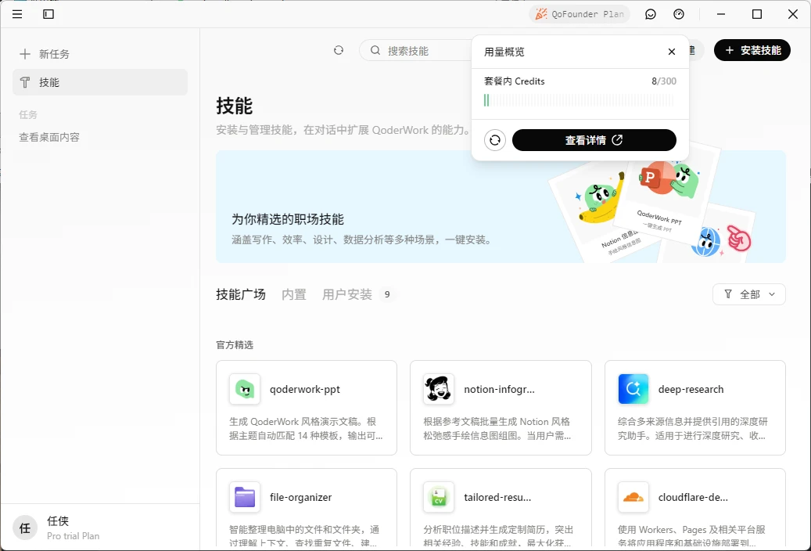811x551 pixels.
Task: Open the 任侠 user profile avatar
Action: pos(25,528)
